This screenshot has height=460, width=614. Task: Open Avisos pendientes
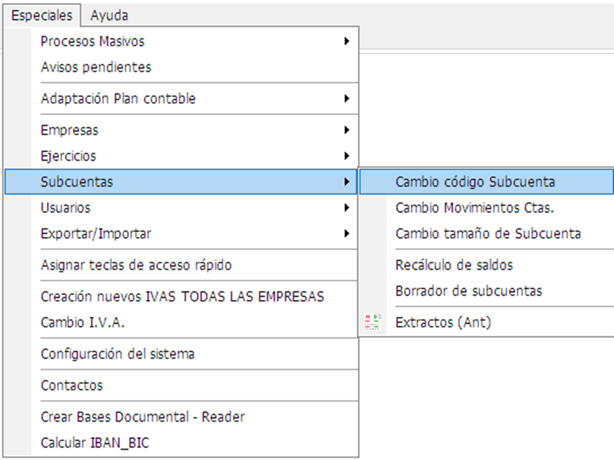coord(181,67)
